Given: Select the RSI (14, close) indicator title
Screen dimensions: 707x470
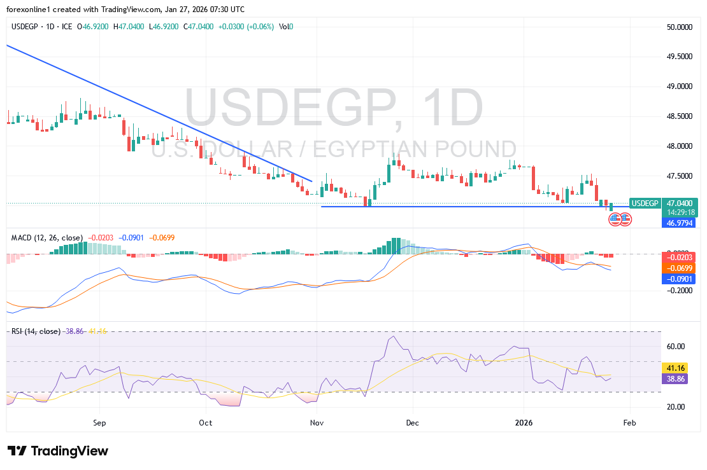Looking at the screenshot, I should (x=36, y=331).
